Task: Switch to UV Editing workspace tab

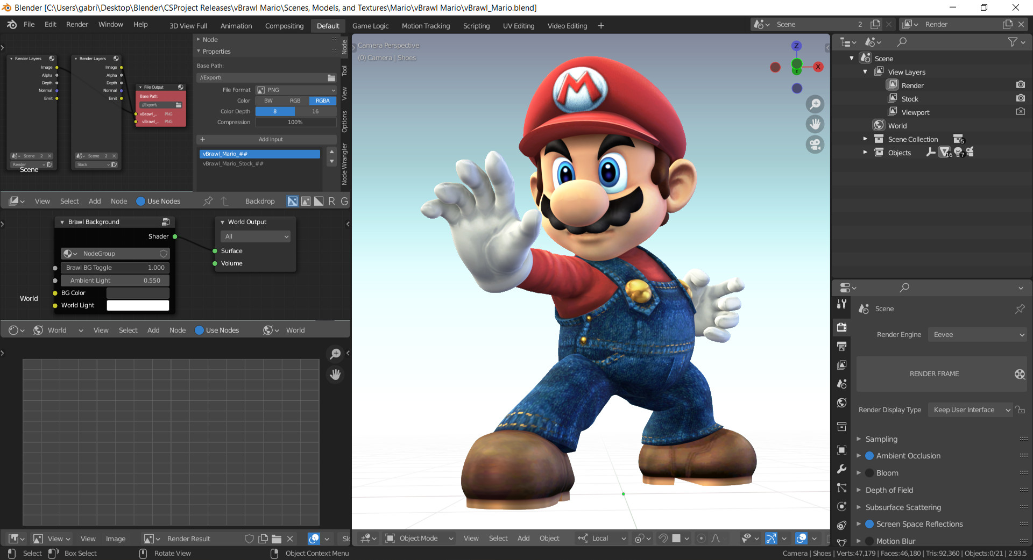Action: 519,26
